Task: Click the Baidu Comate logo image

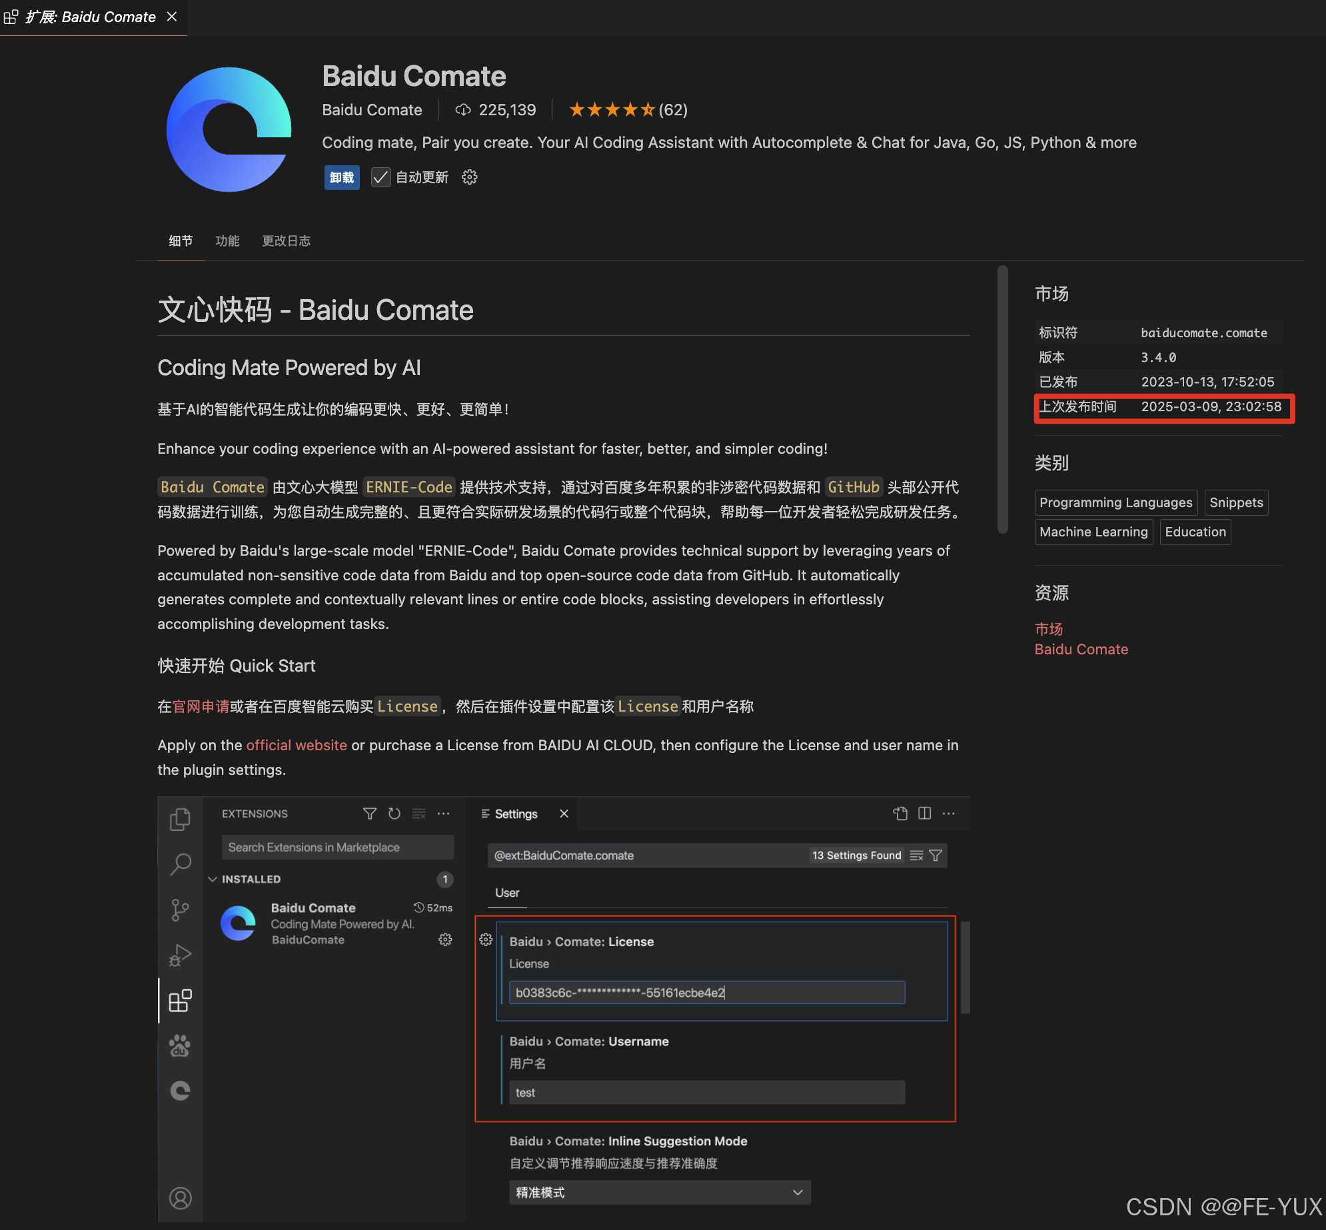Action: (x=229, y=129)
